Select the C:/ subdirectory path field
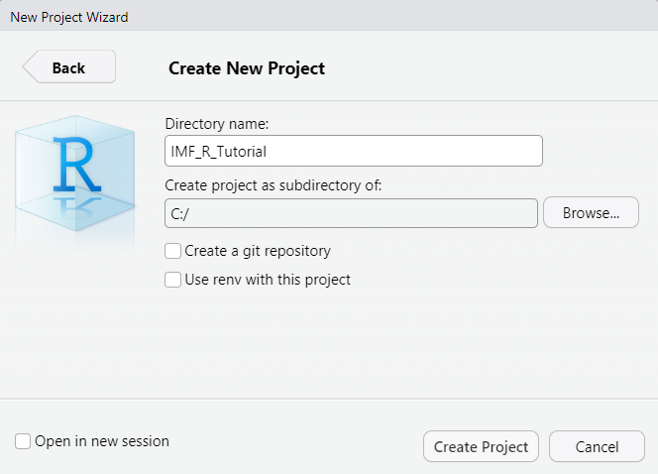The width and height of the screenshot is (658, 474). click(351, 214)
